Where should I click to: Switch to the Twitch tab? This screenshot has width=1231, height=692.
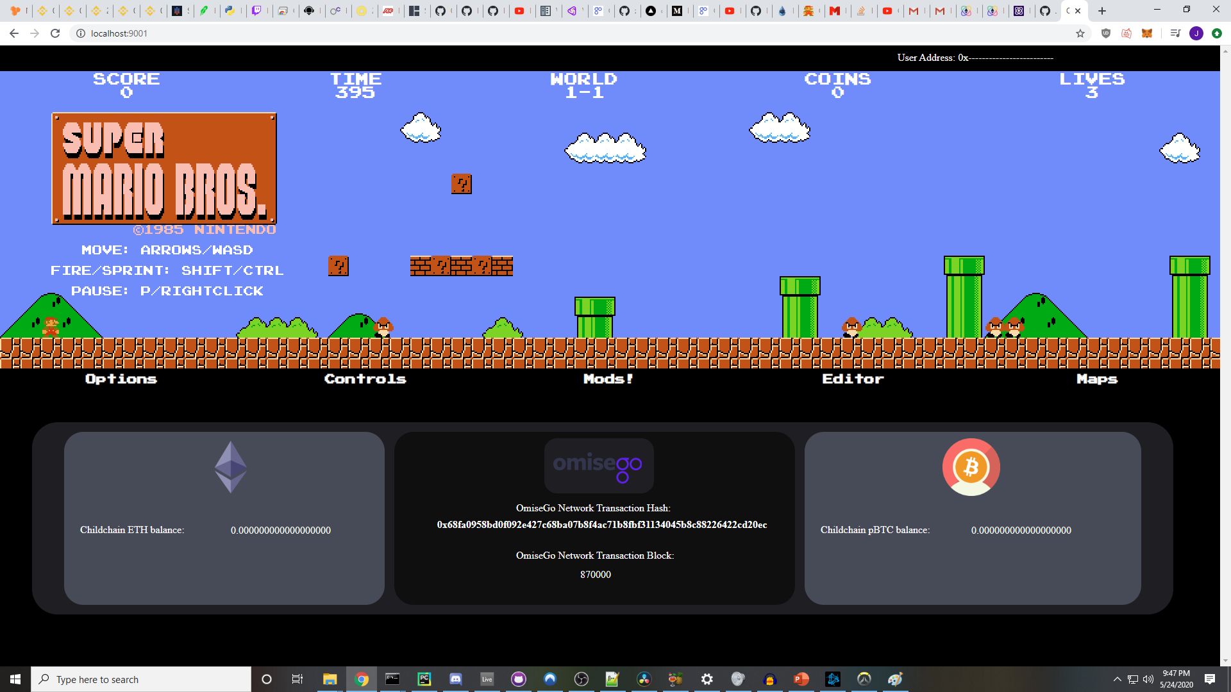click(x=256, y=11)
